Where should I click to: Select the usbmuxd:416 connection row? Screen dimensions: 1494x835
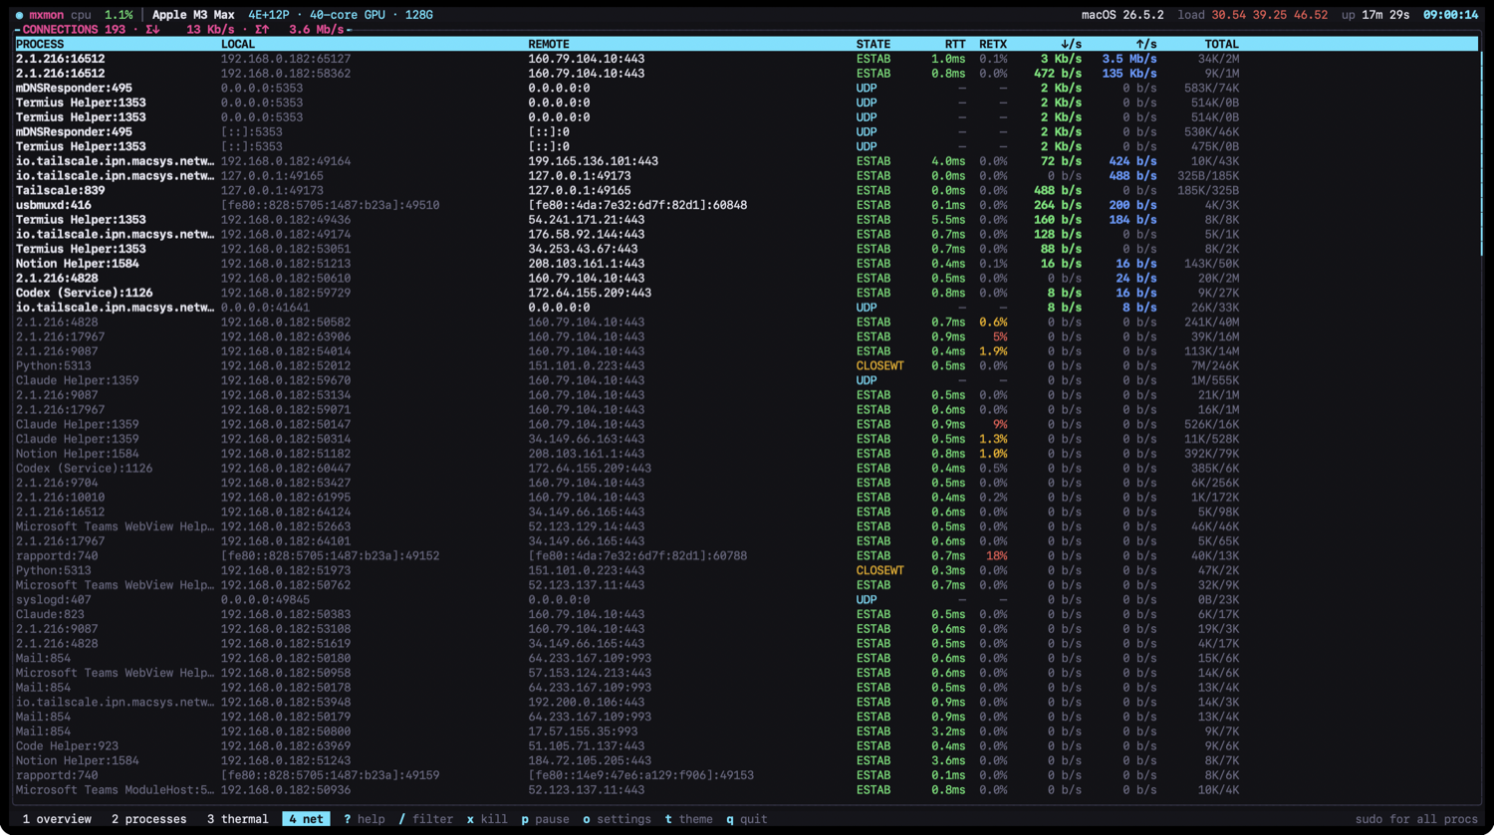point(747,205)
